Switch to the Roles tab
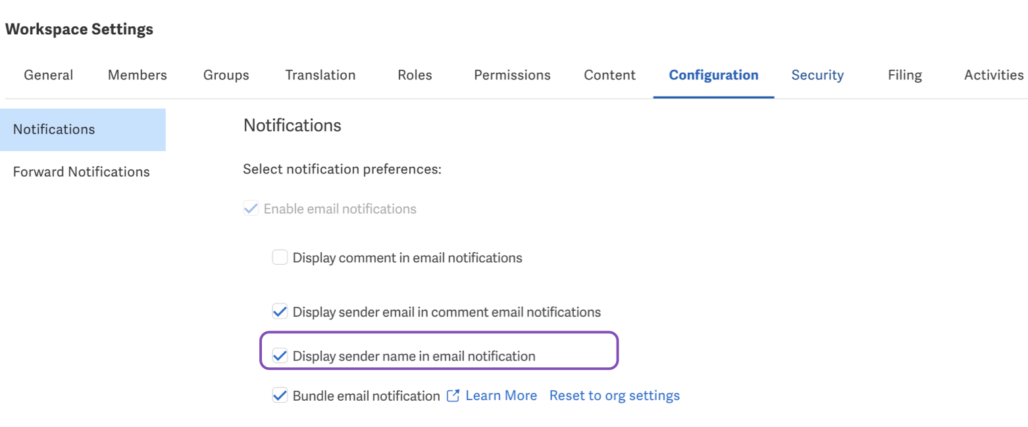The width and height of the screenshot is (1028, 427). 415,75
